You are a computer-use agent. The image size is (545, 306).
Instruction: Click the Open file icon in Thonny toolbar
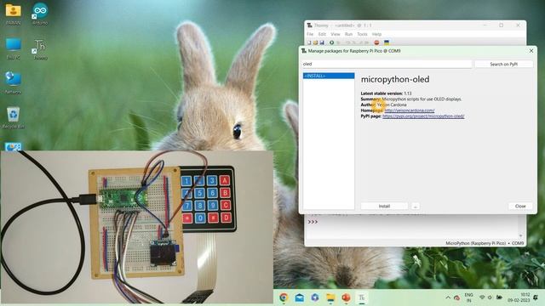pyautogui.click(x=315, y=42)
